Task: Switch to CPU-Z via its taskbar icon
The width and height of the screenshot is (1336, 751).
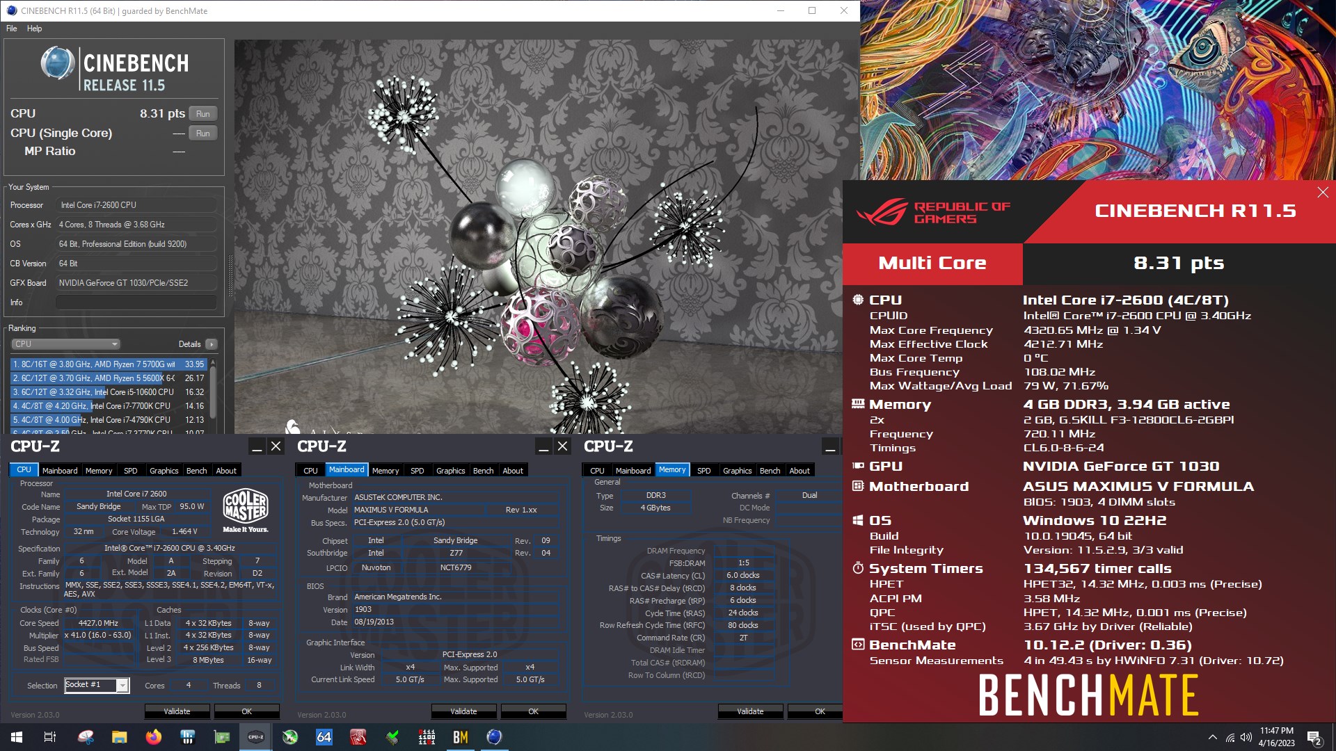Action: (256, 737)
